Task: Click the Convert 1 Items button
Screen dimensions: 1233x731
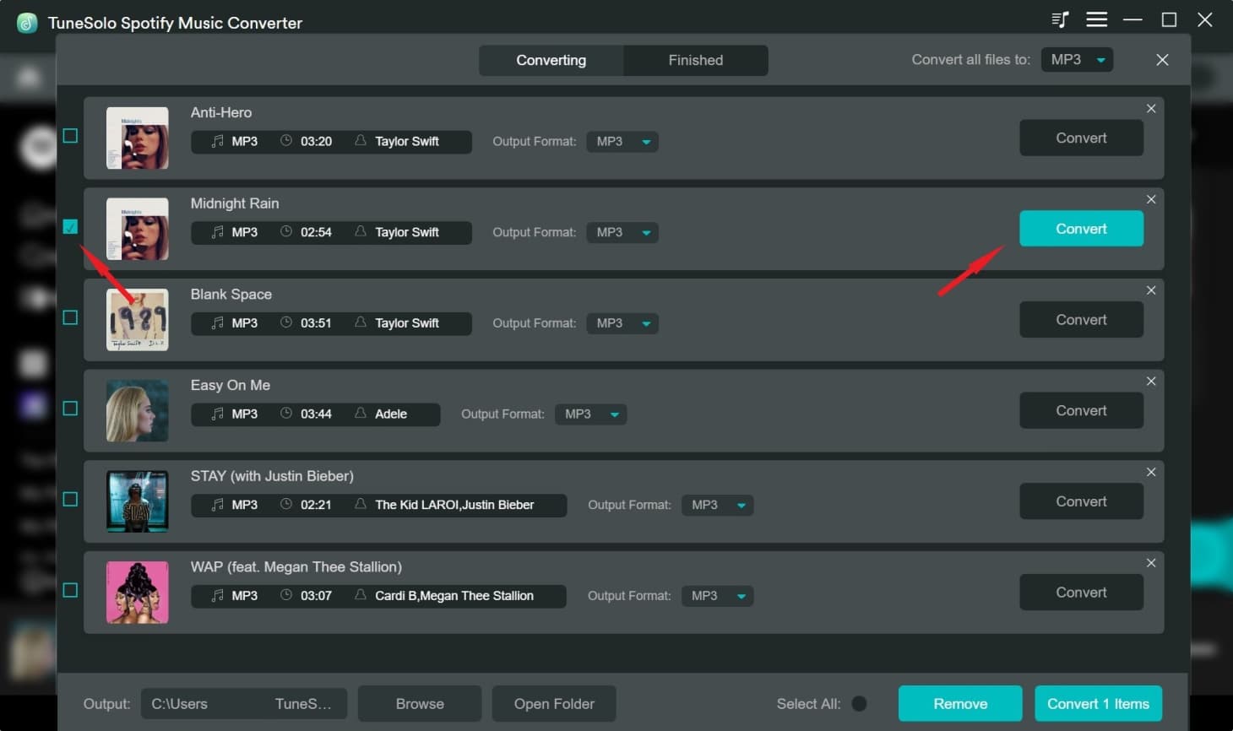Action: pos(1098,704)
